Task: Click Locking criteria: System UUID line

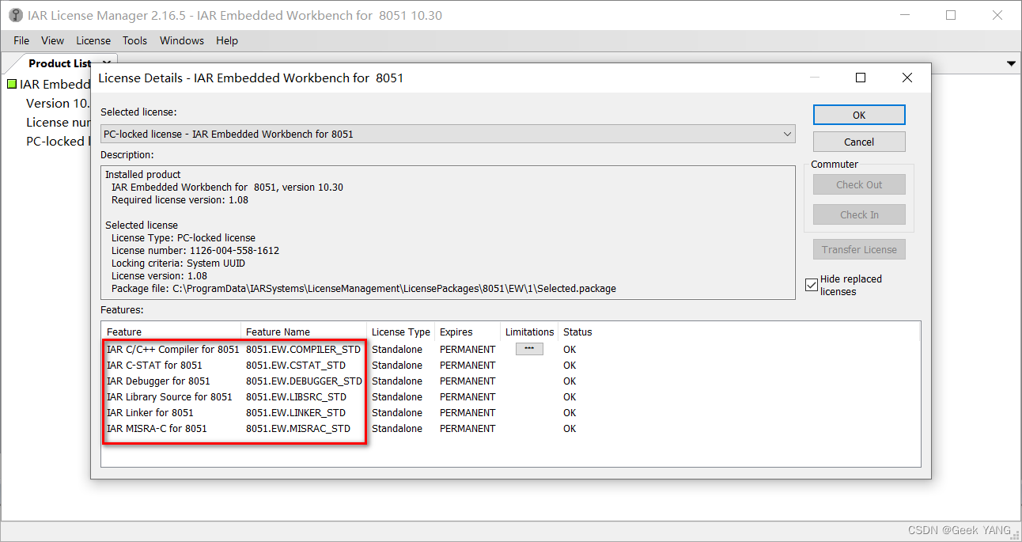Action: (x=178, y=263)
